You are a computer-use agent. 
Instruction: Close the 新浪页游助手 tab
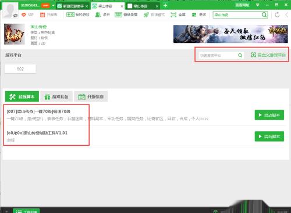point(87,6)
